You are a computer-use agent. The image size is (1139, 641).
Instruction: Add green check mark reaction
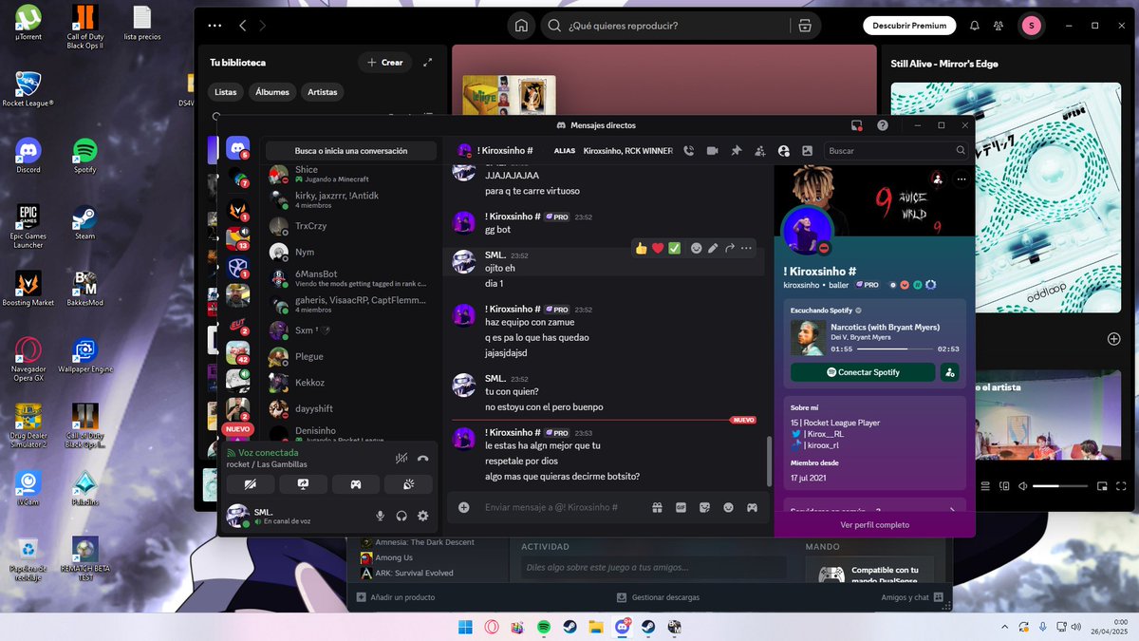coord(674,248)
